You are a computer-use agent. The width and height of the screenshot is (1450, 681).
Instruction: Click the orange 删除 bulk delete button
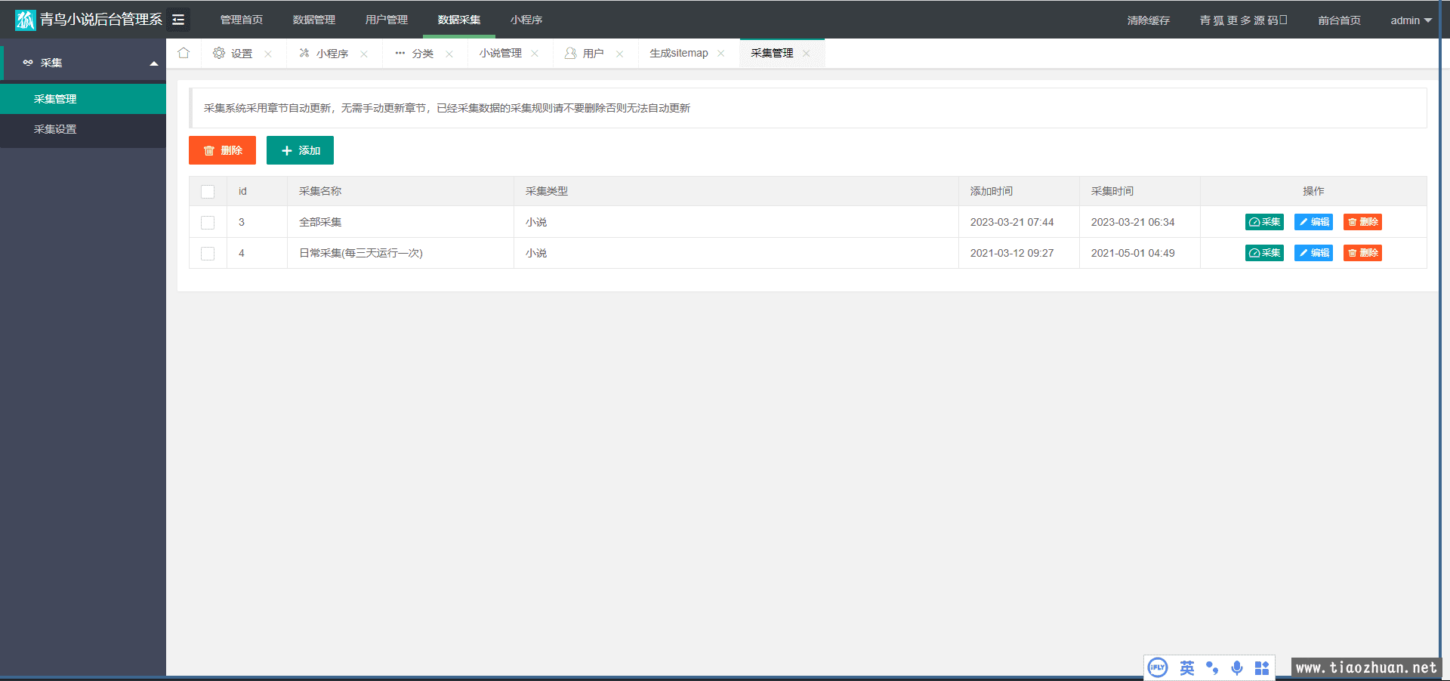222,150
